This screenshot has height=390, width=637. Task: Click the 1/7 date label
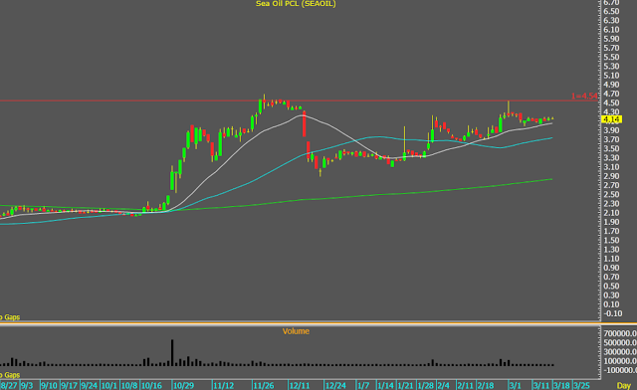coord(363,385)
